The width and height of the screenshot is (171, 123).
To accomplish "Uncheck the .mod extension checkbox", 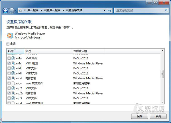I will coord(9,78).
